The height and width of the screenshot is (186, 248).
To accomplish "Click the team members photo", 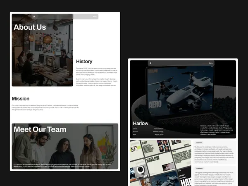I will [x=65, y=146].
